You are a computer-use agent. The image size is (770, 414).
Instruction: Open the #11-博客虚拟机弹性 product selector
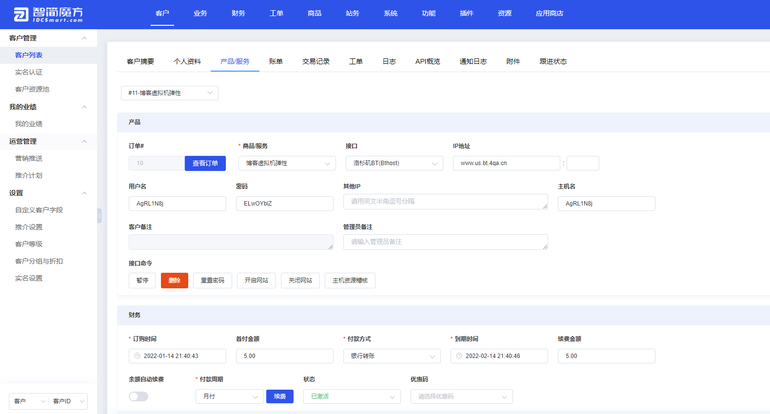click(170, 93)
